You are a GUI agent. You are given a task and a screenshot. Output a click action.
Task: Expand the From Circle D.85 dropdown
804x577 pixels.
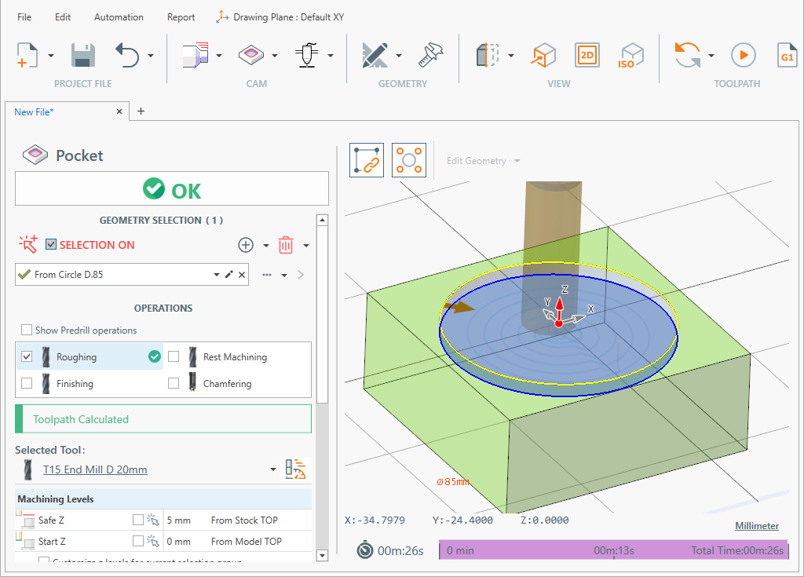(x=217, y=275)
